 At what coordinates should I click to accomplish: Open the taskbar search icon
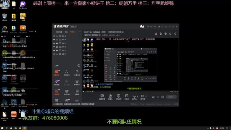point(6,128)
